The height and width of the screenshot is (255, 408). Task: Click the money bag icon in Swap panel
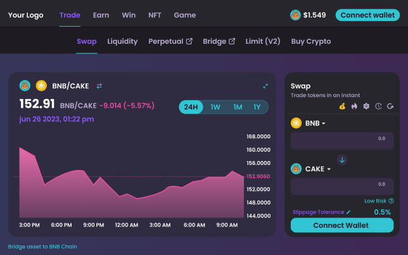(342, 106)
